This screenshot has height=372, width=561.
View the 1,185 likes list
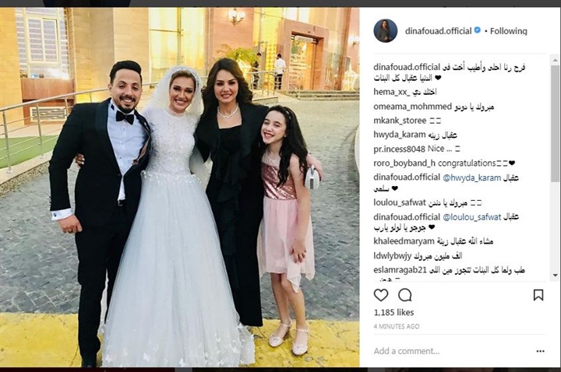[x=394, y=313]
